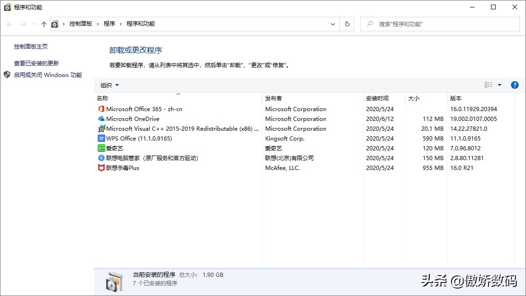
Task: Expand the address bar history dropdown
Action: [x=333, y=24]
